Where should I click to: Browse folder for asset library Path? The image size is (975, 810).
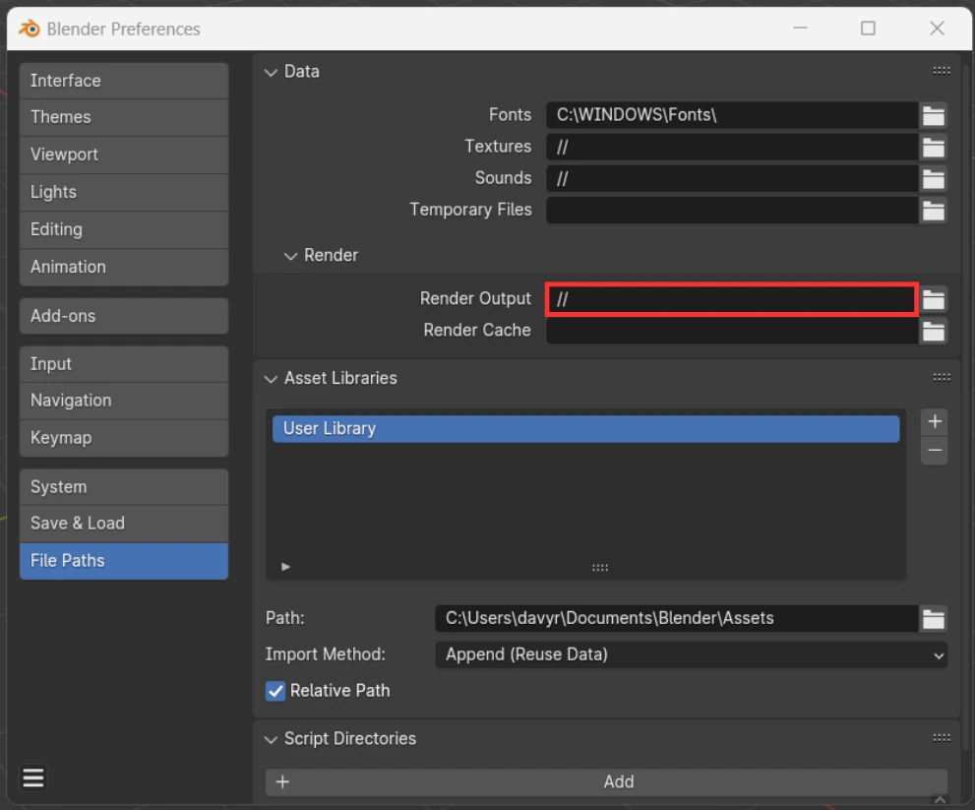(x=934, y=618)
